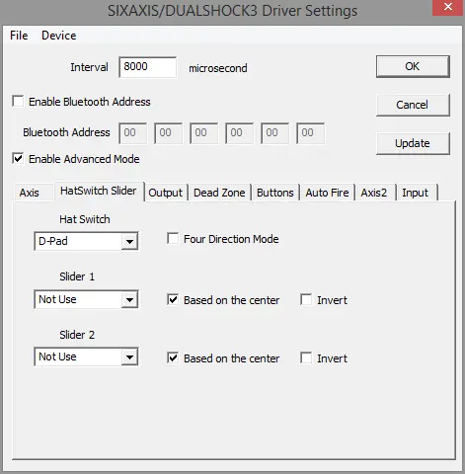
Task: Close the Driver Settings window
Action: (448, 7)
